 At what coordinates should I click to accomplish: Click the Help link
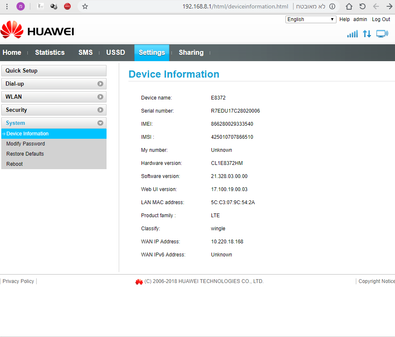point(344,19)
